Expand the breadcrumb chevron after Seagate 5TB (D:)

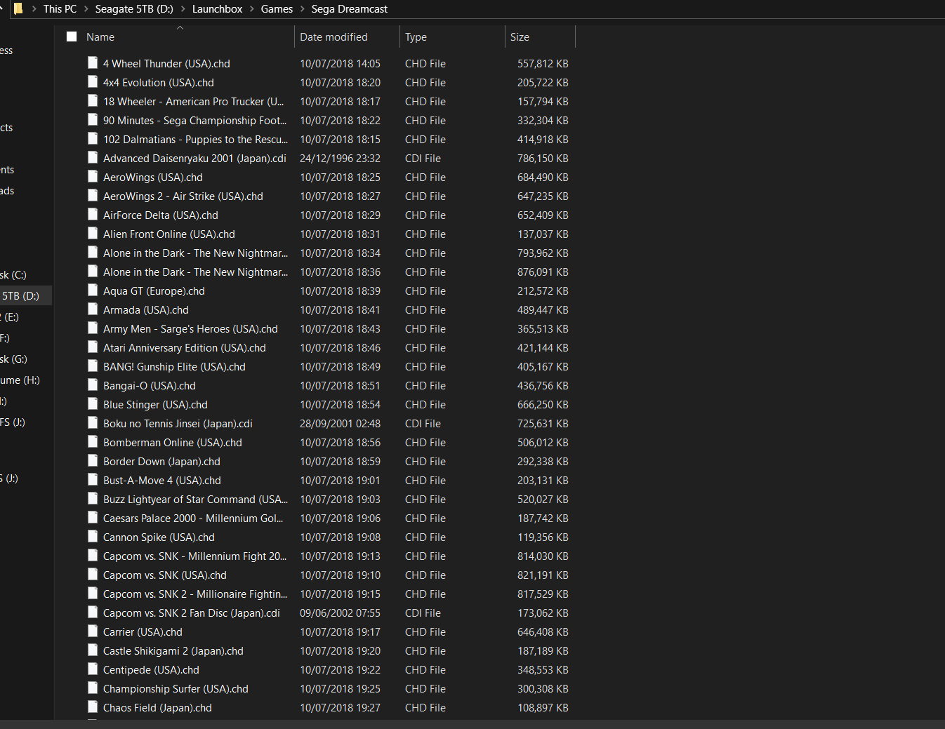(183, 9)
